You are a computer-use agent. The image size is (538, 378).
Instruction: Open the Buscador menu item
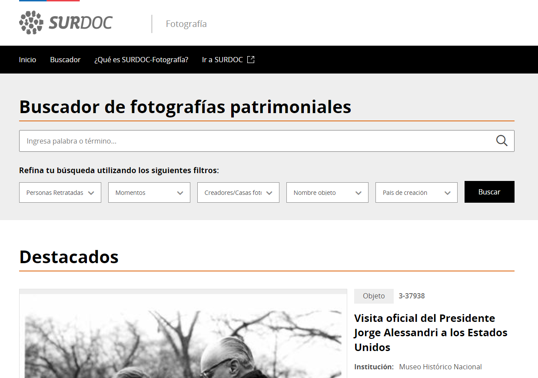65,60
